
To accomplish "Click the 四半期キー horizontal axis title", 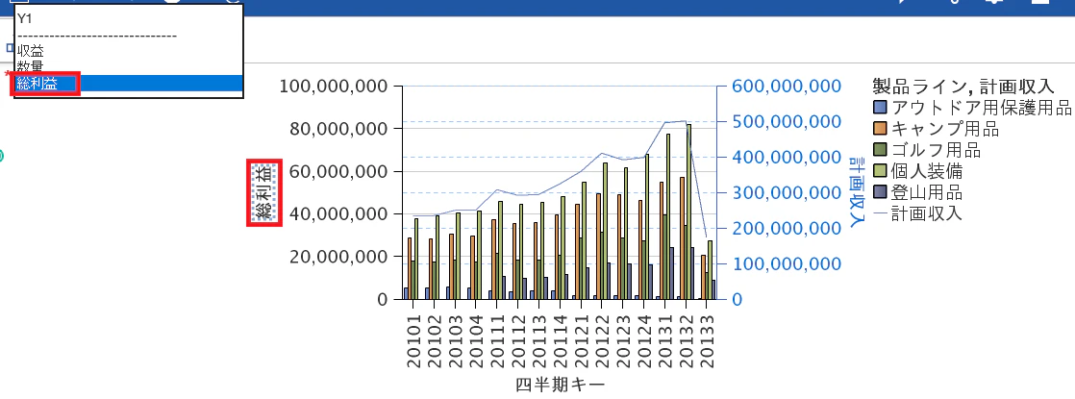I will tap(561, 384).
